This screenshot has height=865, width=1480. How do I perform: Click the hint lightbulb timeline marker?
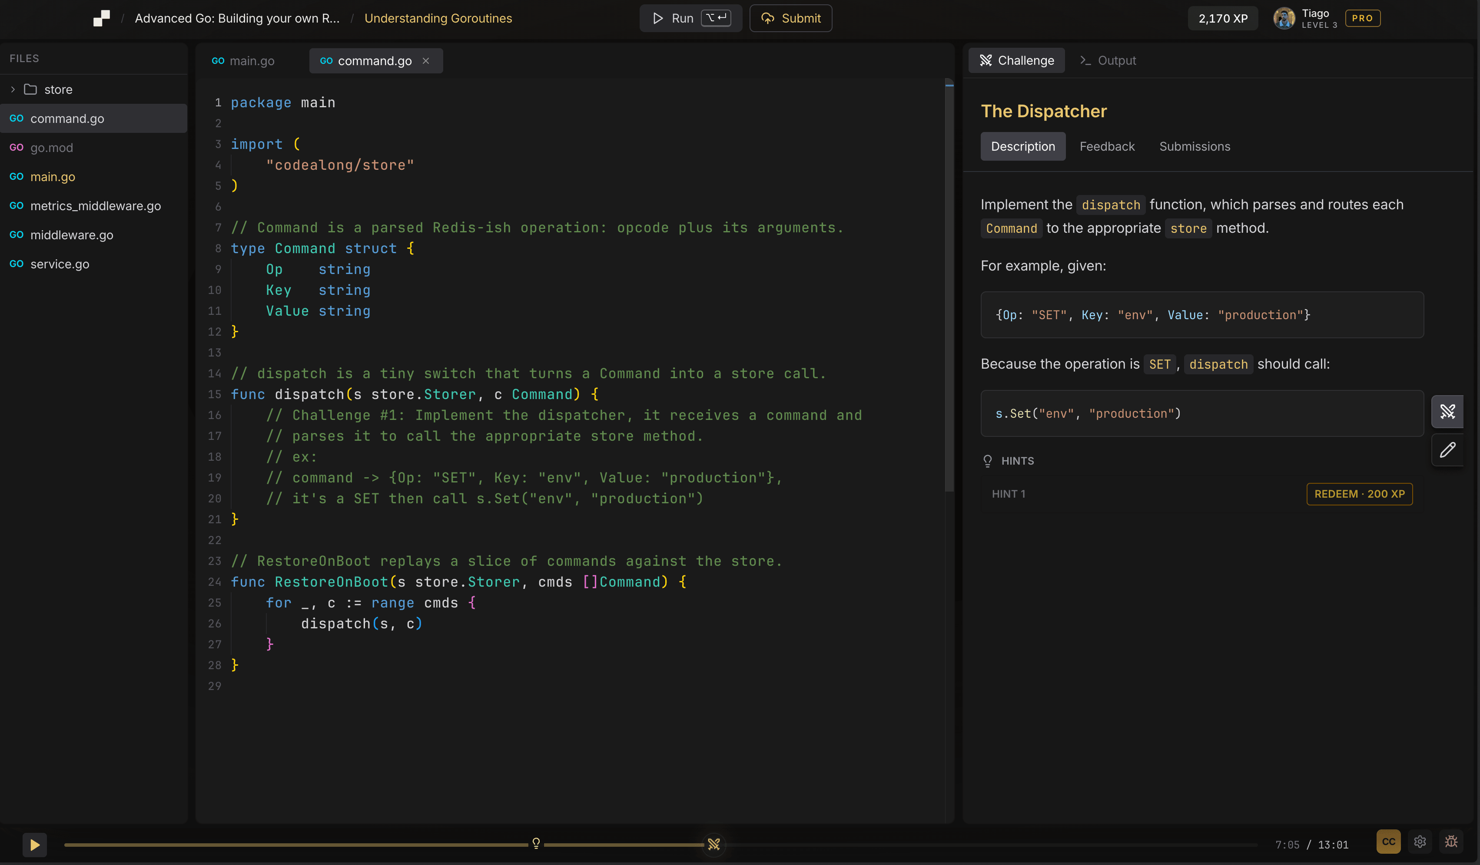tap(536, 843)
